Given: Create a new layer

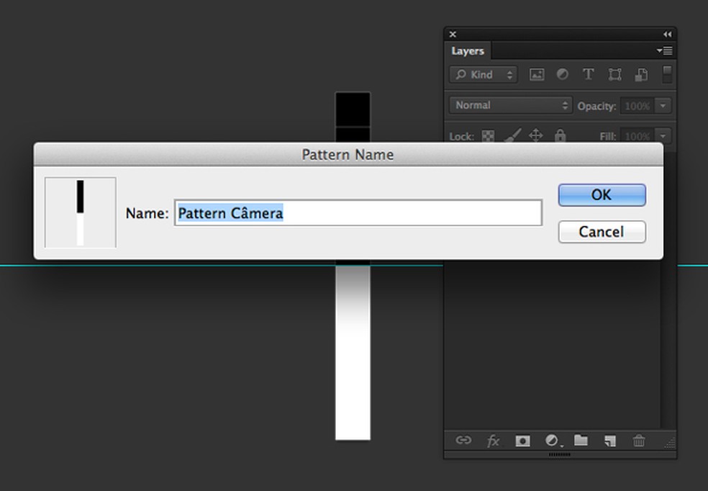Looking at the screenshot, I should tap(610, 441).
